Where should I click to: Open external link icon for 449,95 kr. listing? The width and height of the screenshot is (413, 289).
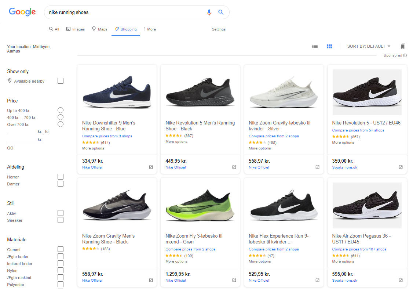tap(234, 167)
